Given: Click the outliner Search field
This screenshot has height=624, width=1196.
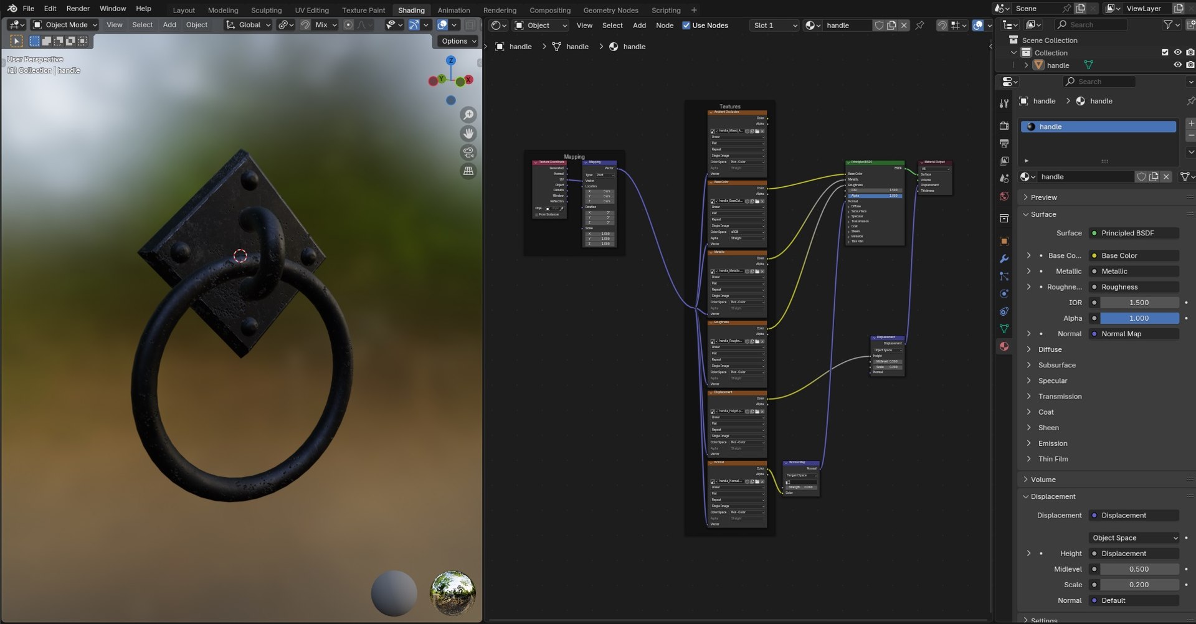Looking at the screenshot, I should 1091,25.
